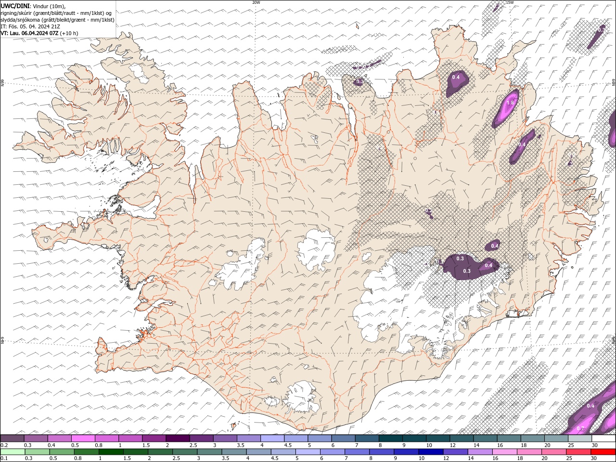Select the bright pink 0.5 snow legend swatch
Image resolution: width=616 pixels, height=462 pixels.
pyautogui.click(x=83, y=438)
